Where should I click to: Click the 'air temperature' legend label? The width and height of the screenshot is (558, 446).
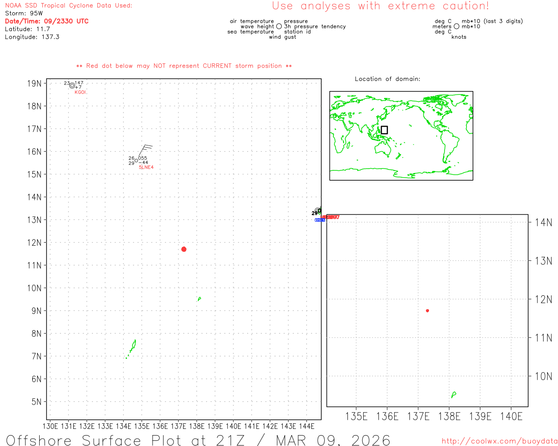coord(252,21)
